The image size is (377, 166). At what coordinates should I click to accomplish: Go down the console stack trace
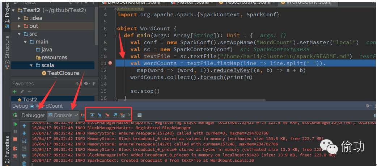click(24, 133)
